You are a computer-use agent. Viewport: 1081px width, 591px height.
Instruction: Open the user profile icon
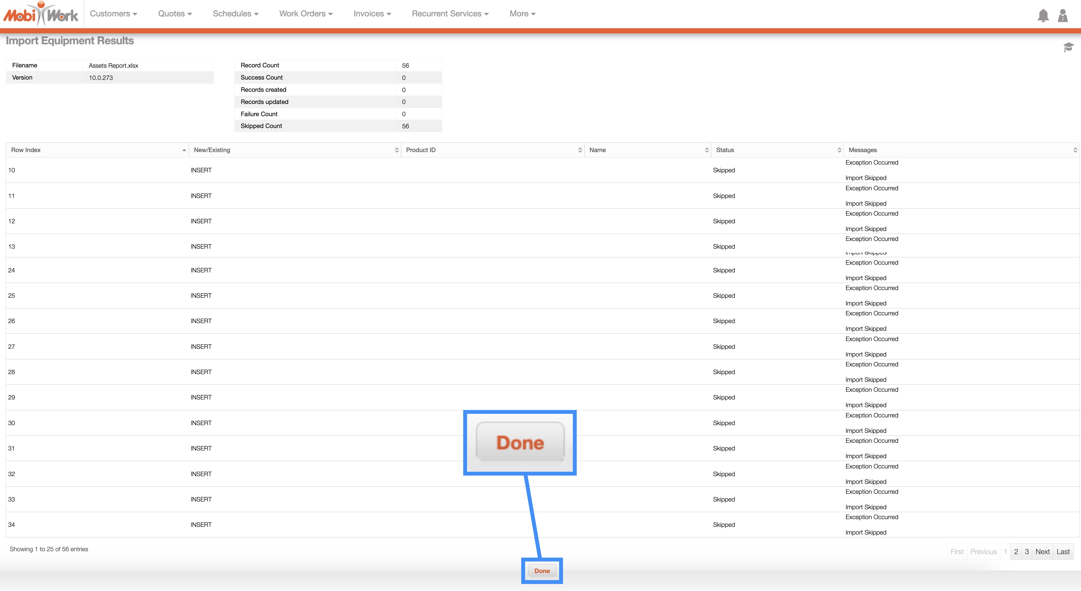tap(1062, 15)
